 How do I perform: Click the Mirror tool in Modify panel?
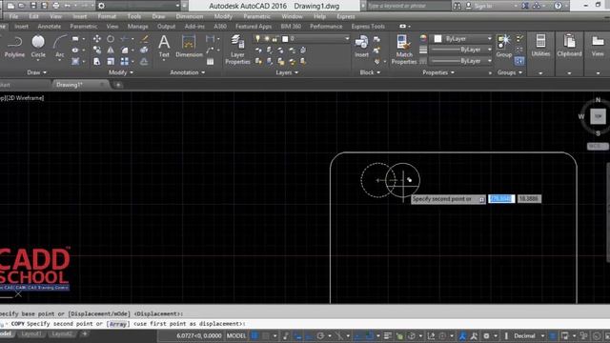coord(111,50)
